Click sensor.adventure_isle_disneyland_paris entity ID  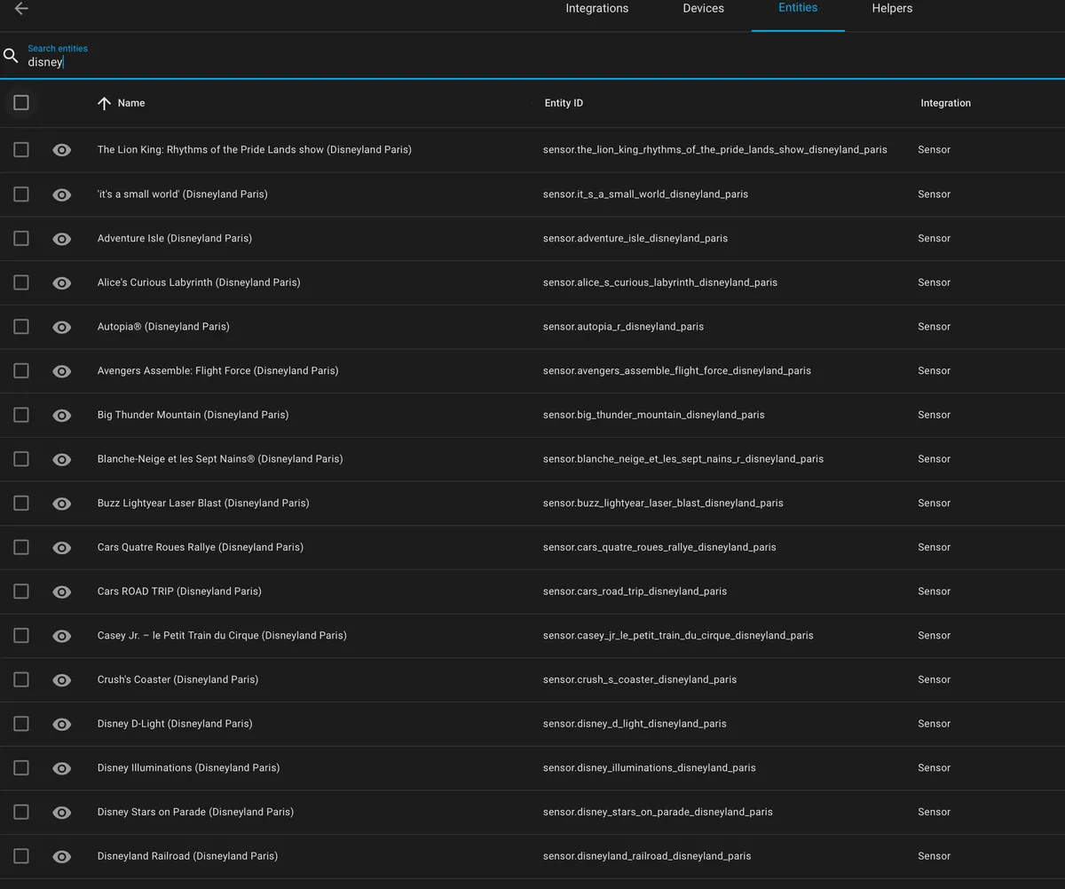click(635, 238)
